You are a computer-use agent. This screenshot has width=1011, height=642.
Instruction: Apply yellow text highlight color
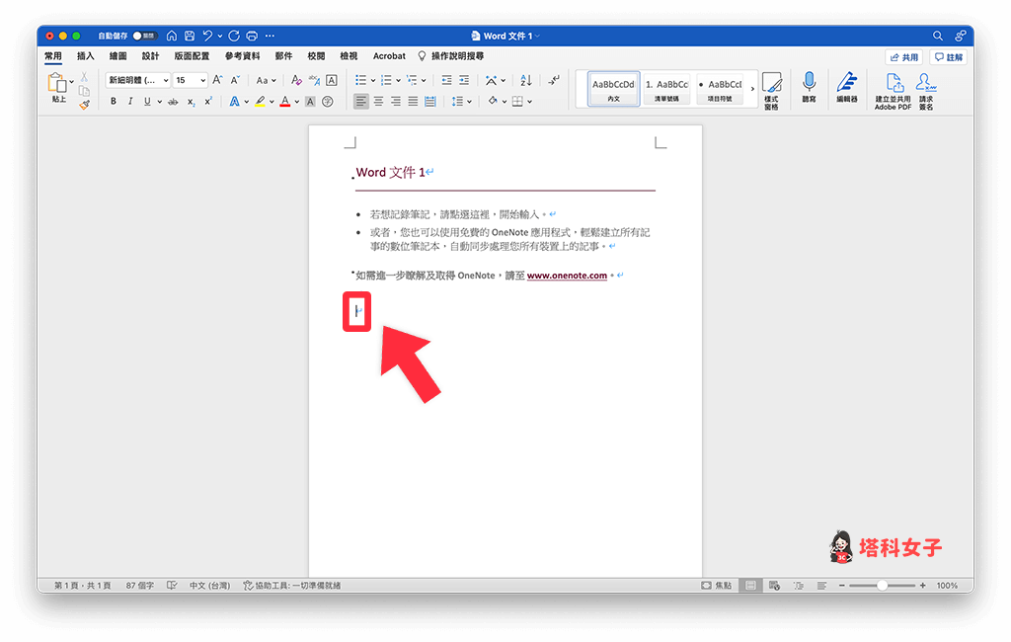pos(260,102)
